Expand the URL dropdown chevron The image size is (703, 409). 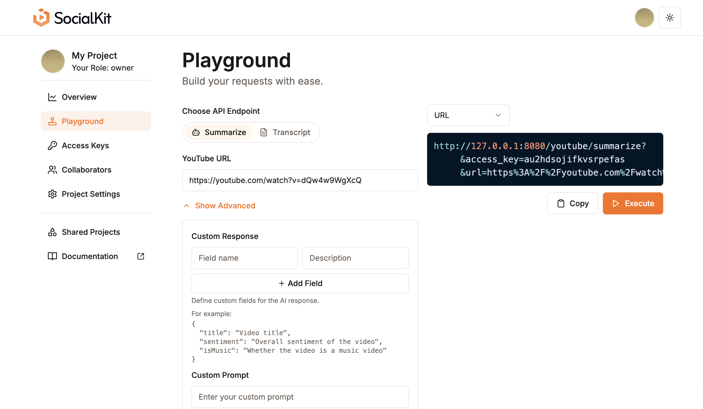[x=498, y=115]
